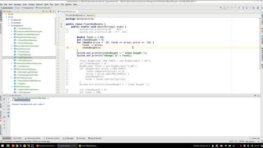Image resolution: width=263 pixels, height=148 pixels.
Task: Click the lightbulb intention icon in the gutter
Action: [67, 48]
